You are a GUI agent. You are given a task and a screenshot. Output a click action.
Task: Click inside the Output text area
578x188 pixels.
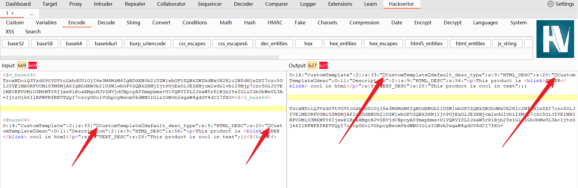[x=432, y=129]
